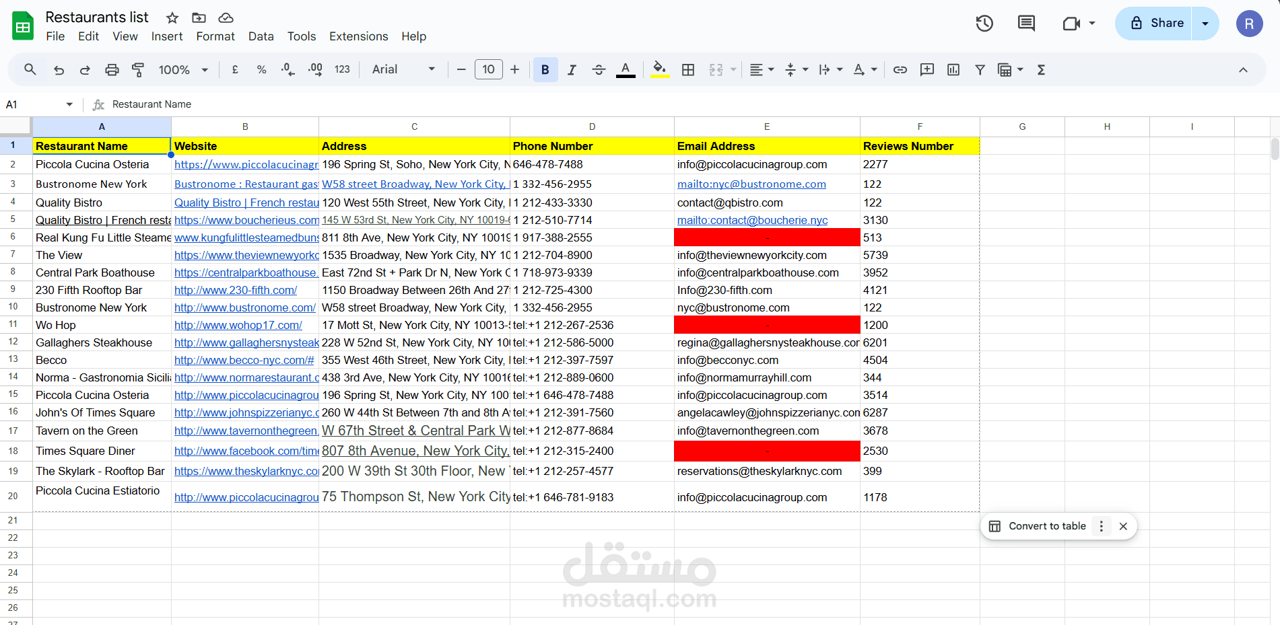This screenshot has width=1280, height=625.
Task: Collapse the toolbar chevron
Action: pyautogui.click(x=1243, y=69)
